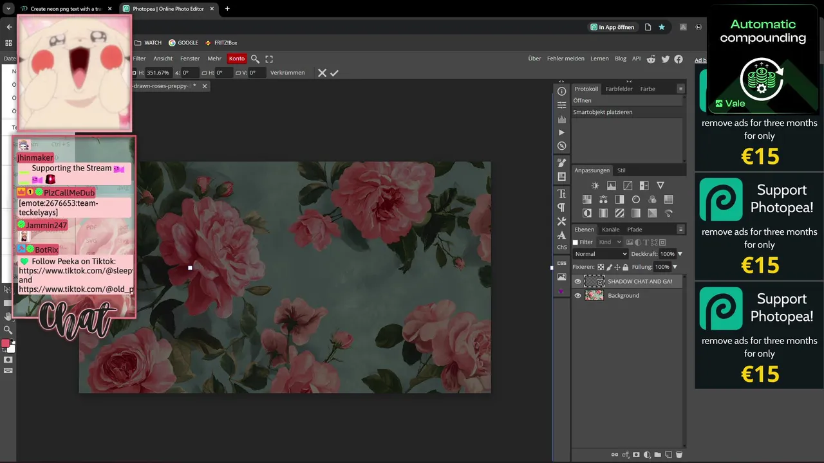Confirm the transform with the checkmark

334,73
